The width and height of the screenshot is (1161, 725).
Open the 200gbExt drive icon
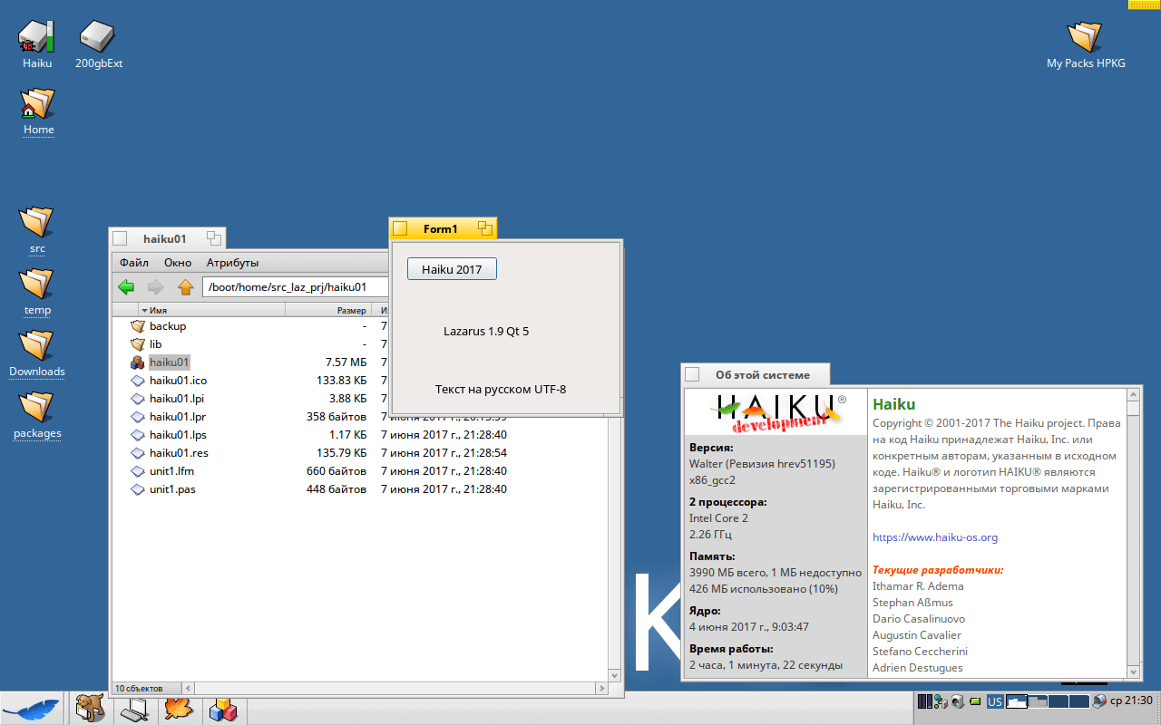97,36
